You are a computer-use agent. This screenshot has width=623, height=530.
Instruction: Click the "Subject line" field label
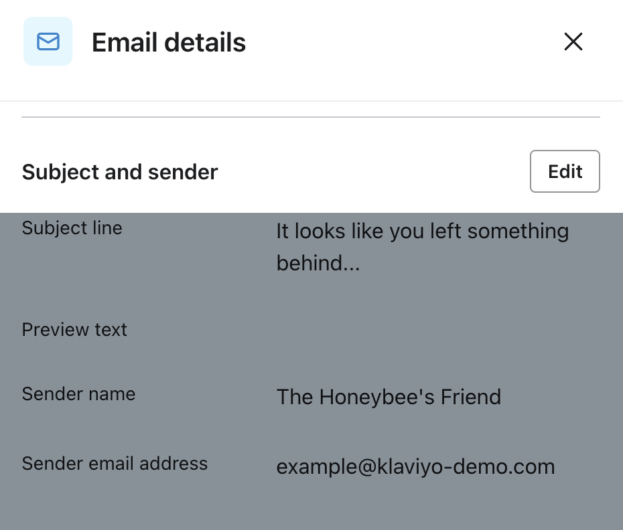click(x=72, y=228)
